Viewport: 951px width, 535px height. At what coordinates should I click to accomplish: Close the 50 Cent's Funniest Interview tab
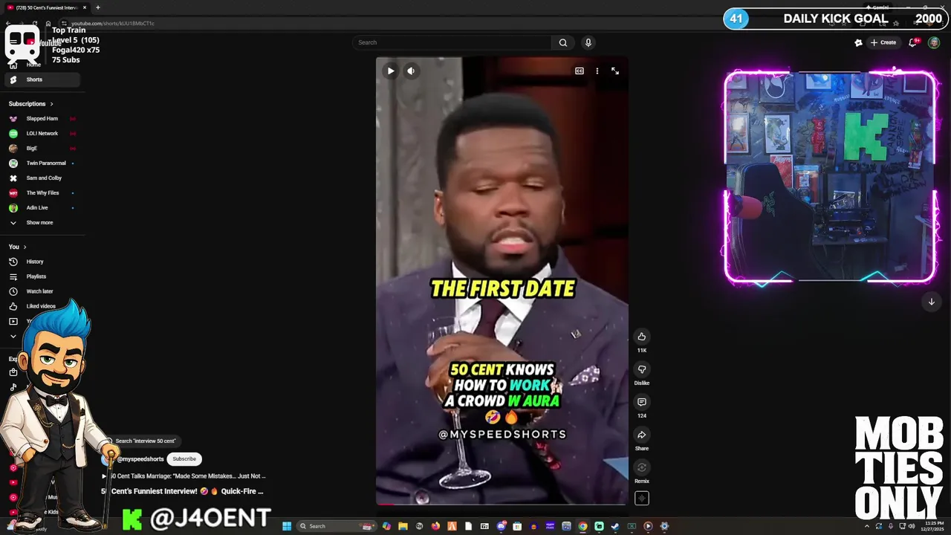pyautogui.click(x=85, y=7)
